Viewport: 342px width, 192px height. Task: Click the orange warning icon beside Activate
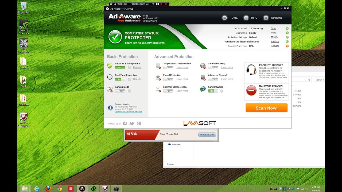click(287, 46)
